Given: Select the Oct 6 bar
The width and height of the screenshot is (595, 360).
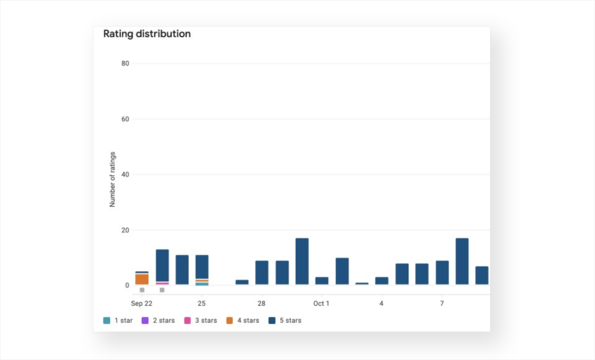Looking at the screenshot, I should 422,274.
